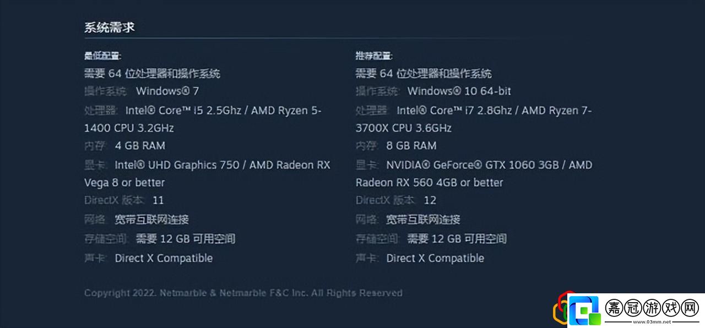Screen dimensions: 705x328
Task: Click the 8 GB RAM text
Action: click(x=411, y=146)
